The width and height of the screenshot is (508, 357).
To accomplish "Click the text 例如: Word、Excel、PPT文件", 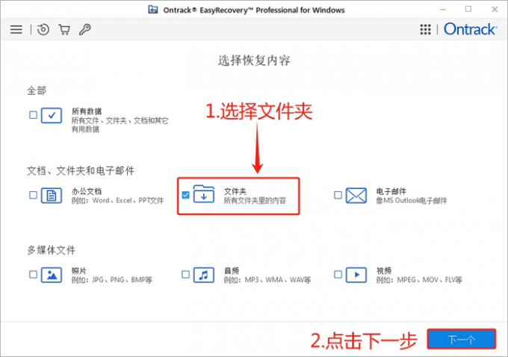I will (x=117, y=200).
